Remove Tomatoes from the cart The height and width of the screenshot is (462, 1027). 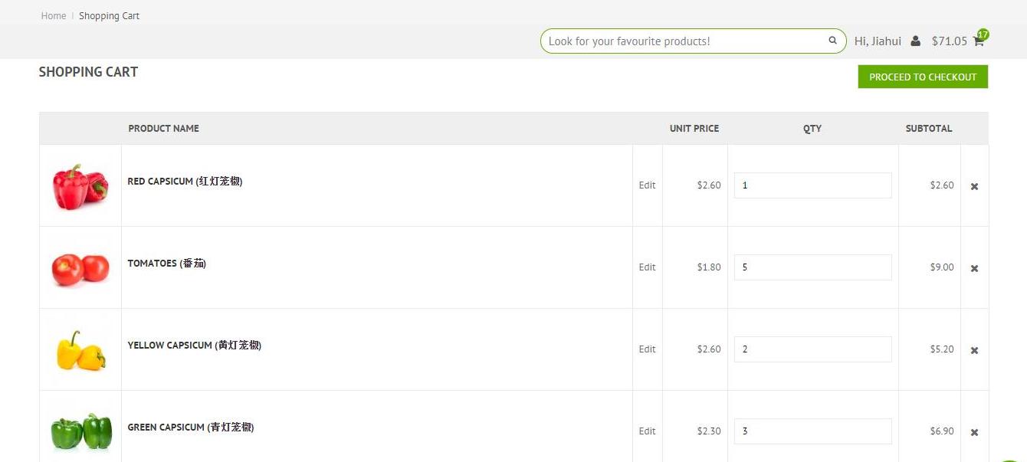pos(974,268)
